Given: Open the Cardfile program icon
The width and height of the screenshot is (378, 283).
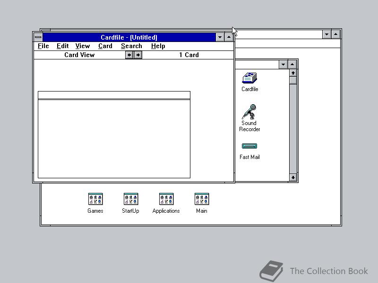Looking at the screenshot, I should [250, 82].
